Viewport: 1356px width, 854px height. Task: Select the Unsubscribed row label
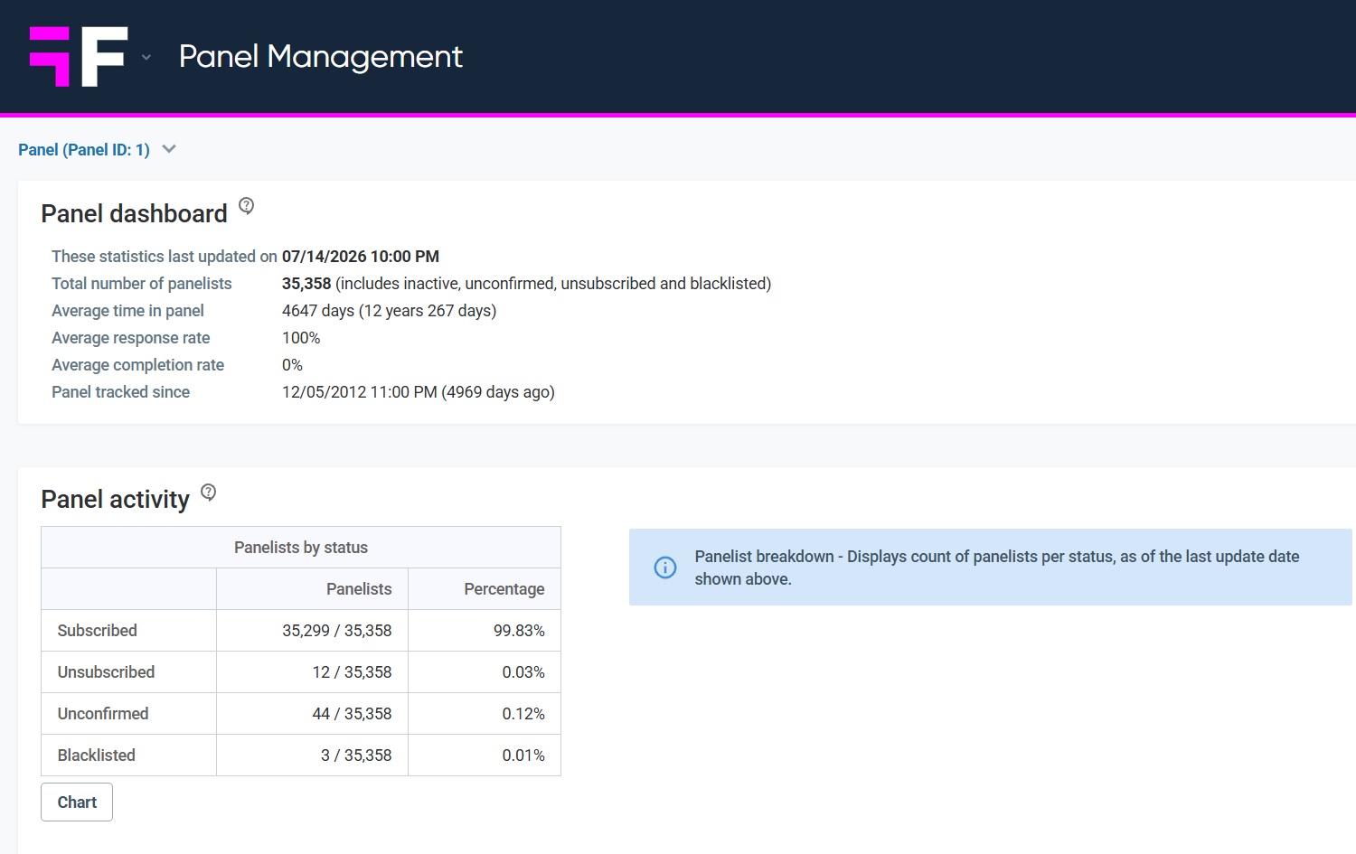(106, 672)
